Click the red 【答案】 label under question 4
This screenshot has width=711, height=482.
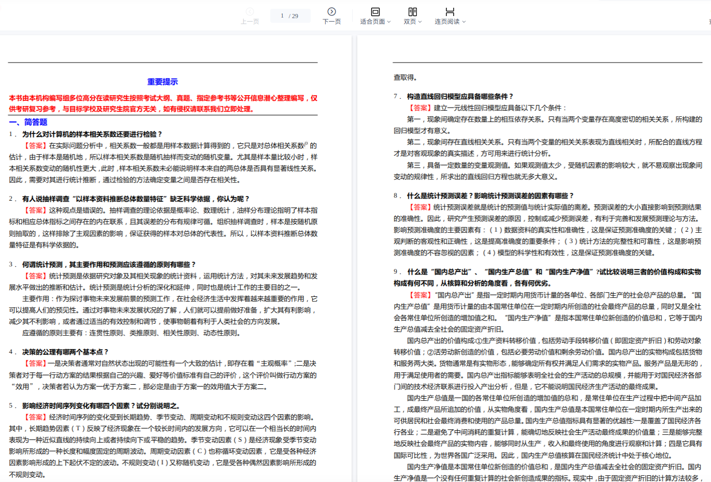point(35,364)
